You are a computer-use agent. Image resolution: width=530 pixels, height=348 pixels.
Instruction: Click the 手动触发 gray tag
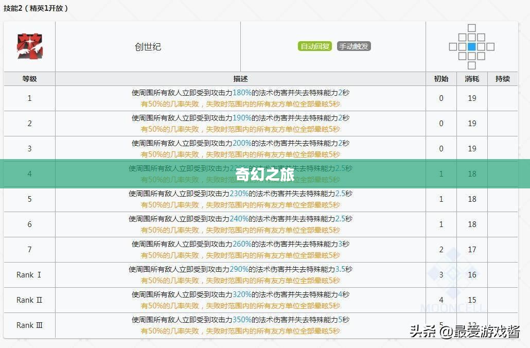pos(354,46)
